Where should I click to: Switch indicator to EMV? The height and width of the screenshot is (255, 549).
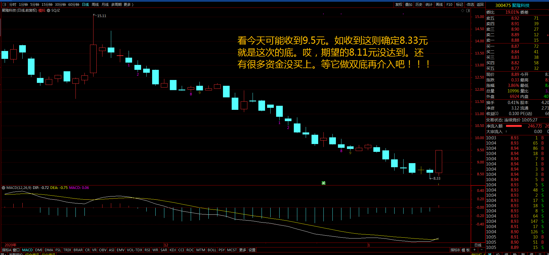tap(121, 250)
